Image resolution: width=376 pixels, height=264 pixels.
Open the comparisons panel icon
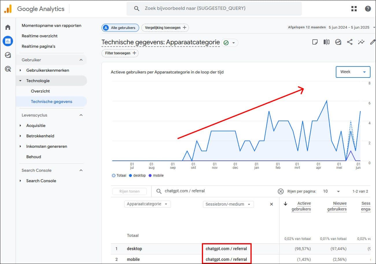[326, 42]
